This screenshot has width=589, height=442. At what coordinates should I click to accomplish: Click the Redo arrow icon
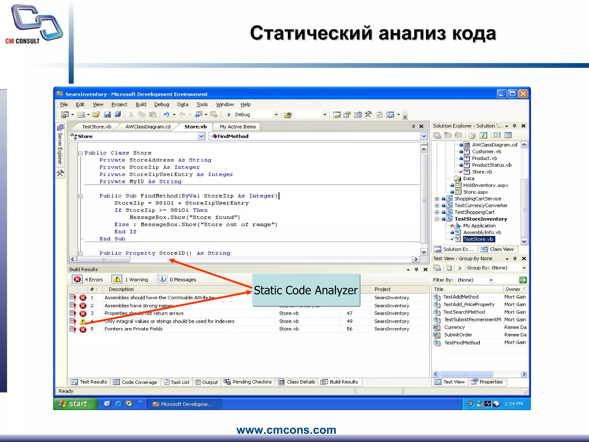point(182,115)
